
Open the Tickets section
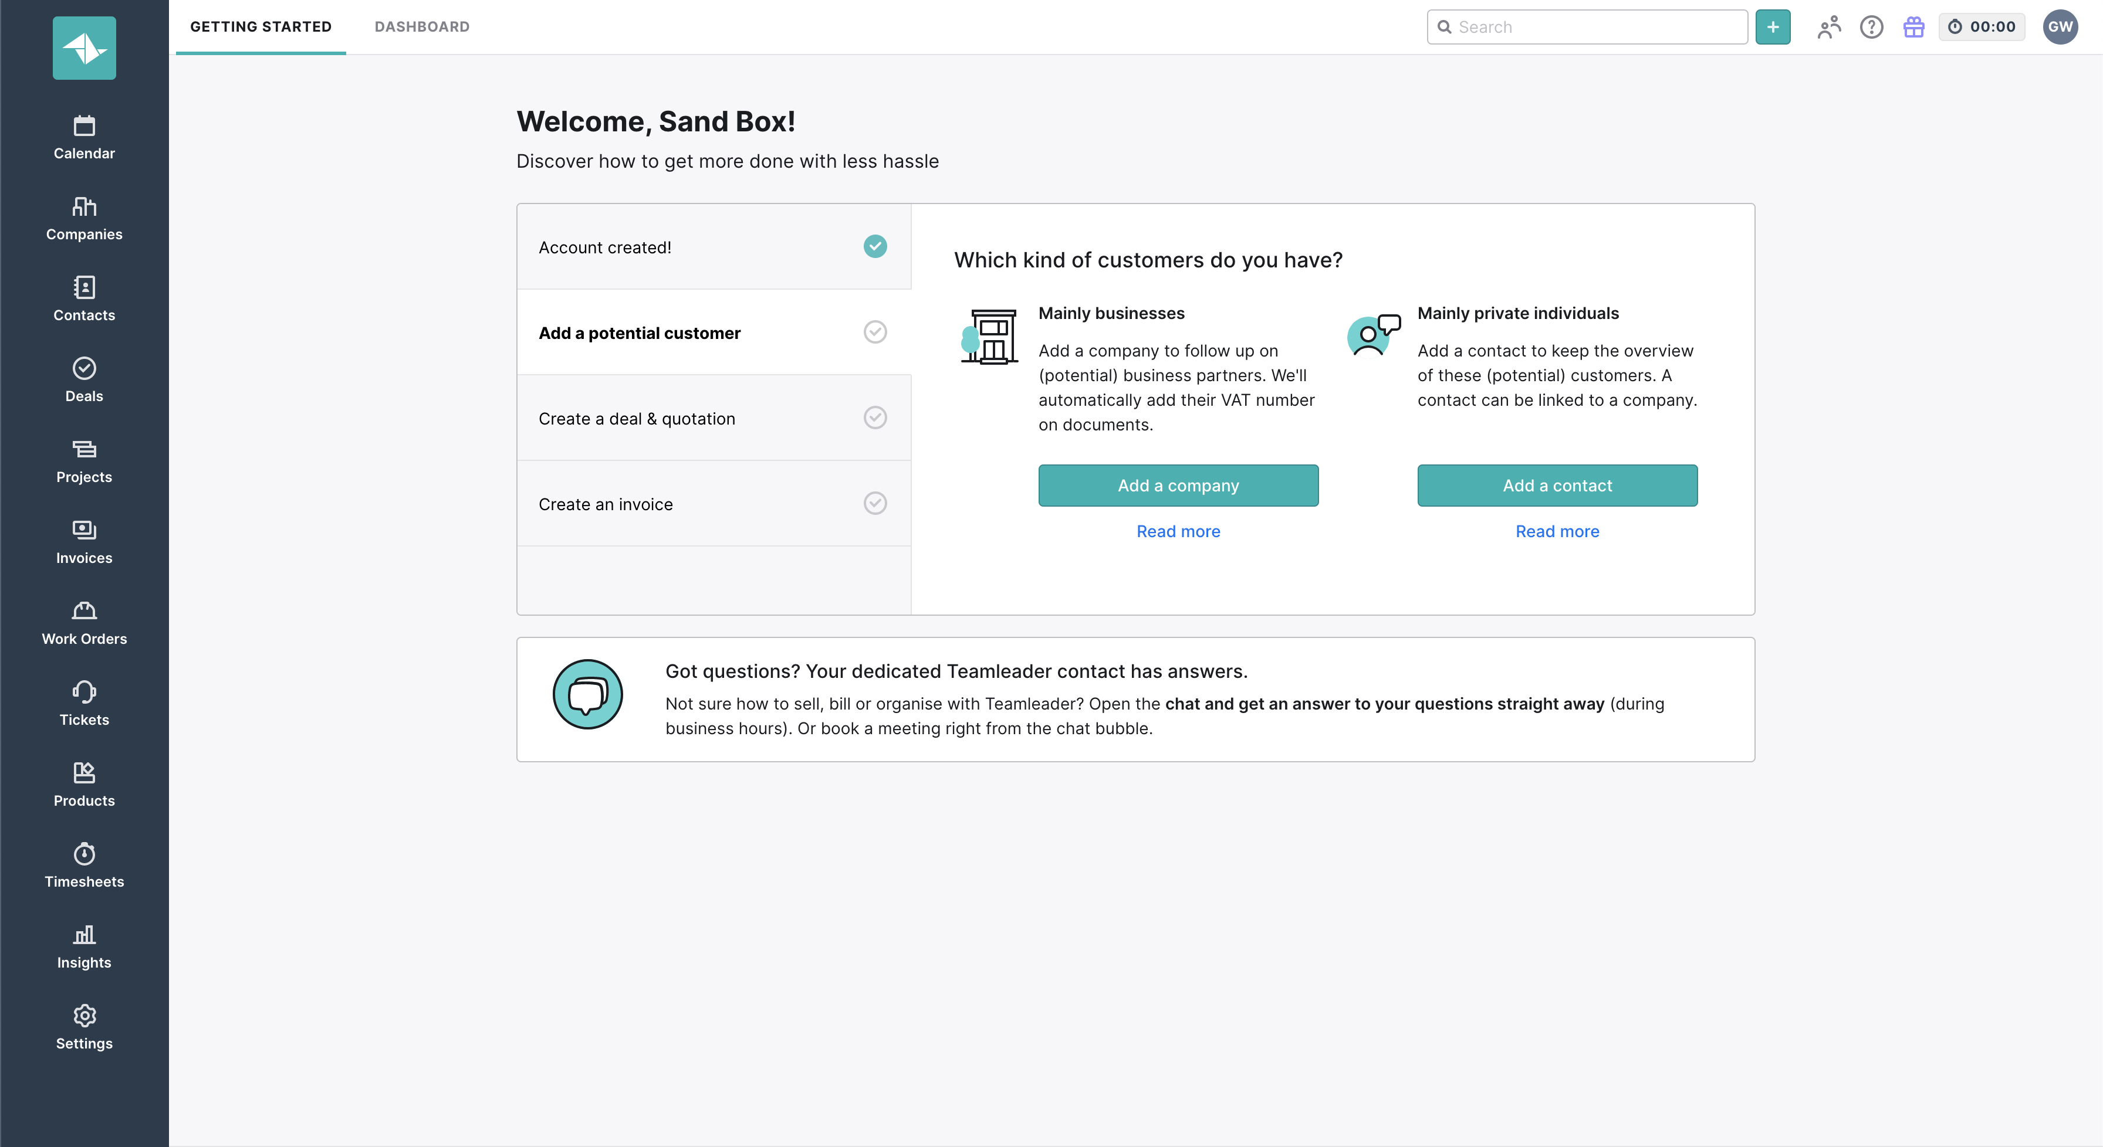click(x=84, y=704)
